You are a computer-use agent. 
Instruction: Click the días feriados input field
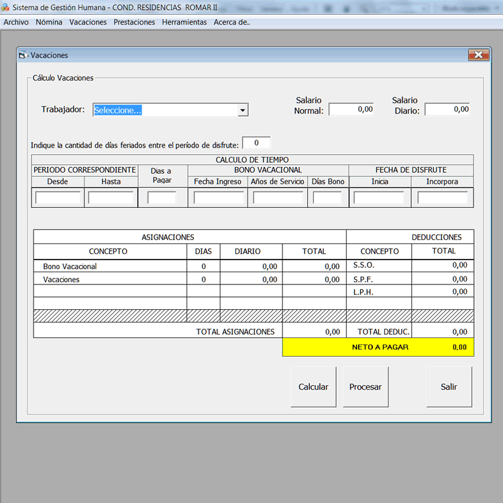point(256,144)
